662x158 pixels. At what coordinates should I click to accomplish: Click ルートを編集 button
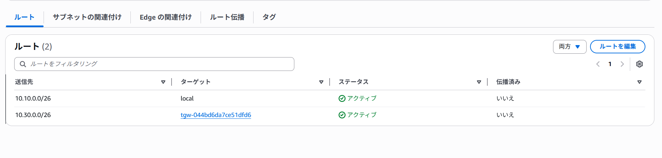coord(617,47)
